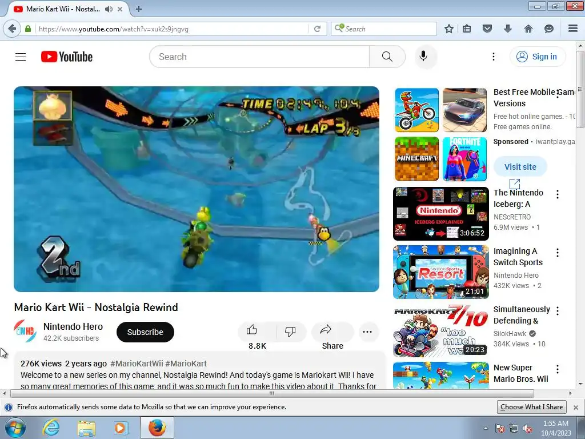Click Visit site on the ad
The width and height of the screenshot is (585, 439).
pos(520,167)
